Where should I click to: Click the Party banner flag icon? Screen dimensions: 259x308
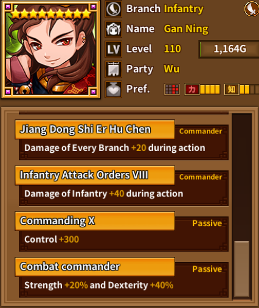(113, 69)
